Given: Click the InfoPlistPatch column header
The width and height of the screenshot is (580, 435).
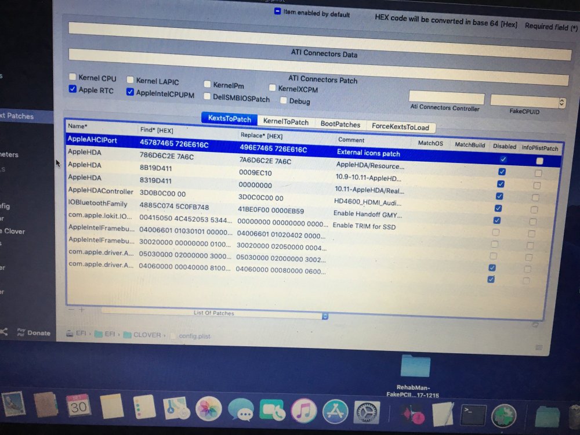Looking at the screenshot, I should [539, 148].
